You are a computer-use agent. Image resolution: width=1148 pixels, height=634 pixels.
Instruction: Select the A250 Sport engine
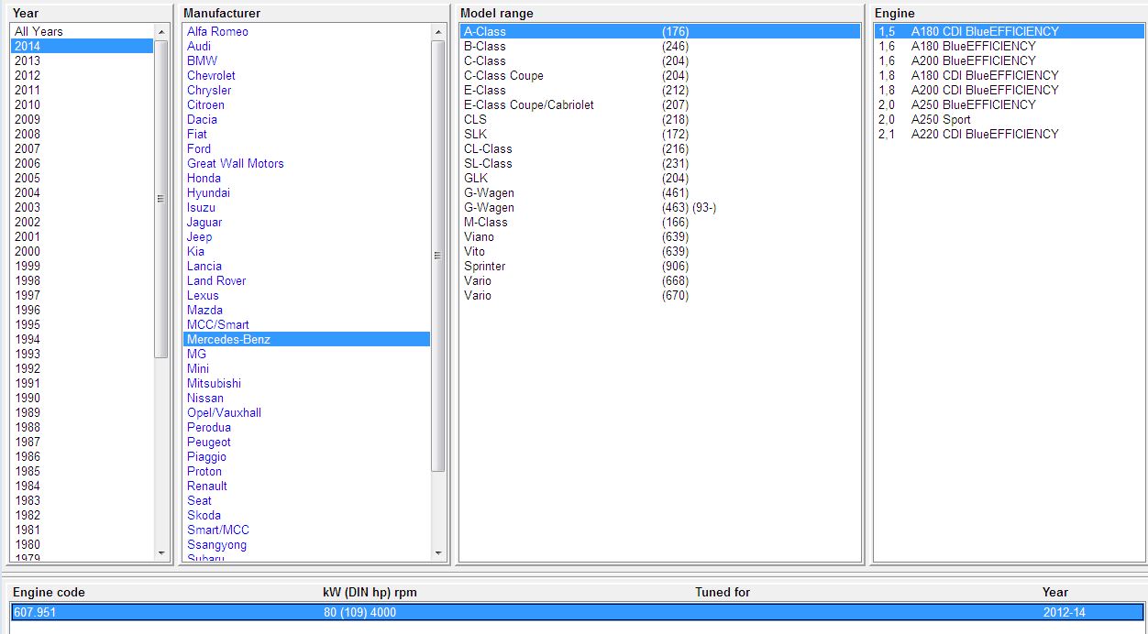pyautogui.click(x=938, y=119)
